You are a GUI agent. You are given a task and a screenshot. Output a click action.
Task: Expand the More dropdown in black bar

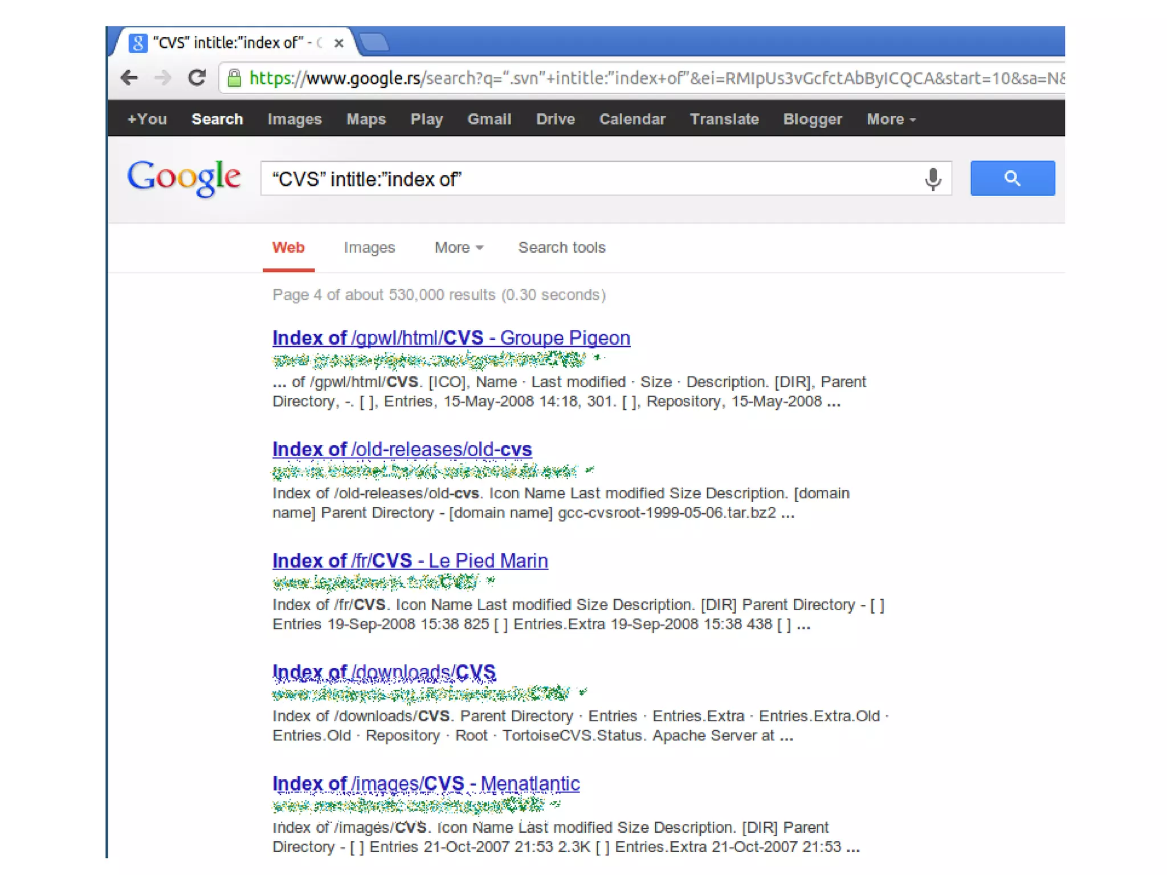tap(891, 119)
